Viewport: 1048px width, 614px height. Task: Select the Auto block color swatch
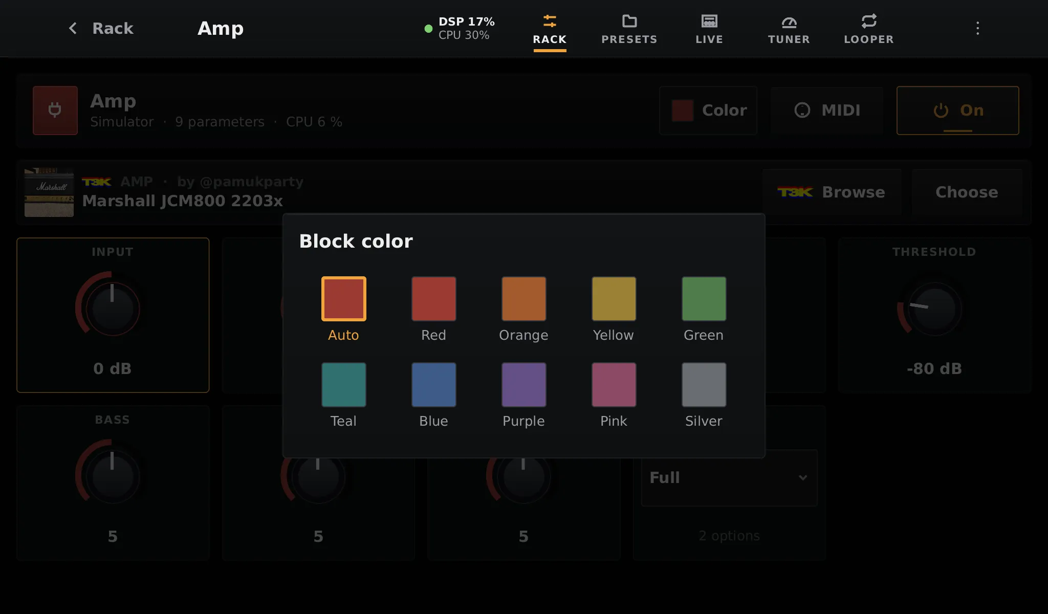(x=343, y=299)
